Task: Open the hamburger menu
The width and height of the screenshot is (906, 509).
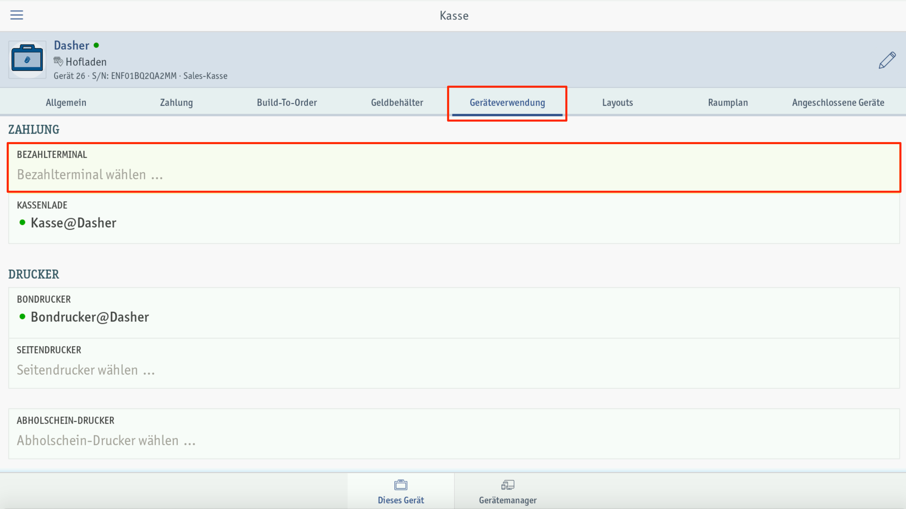Action: pyautogui.click(x=16, y=15)
